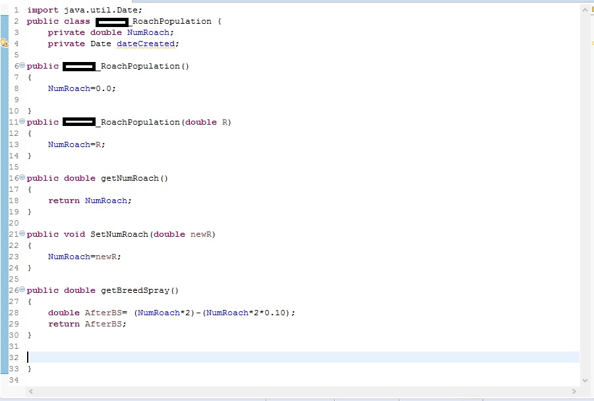
Task: Click the 'SetNumRoach' method name
Action: coord(119,235)
